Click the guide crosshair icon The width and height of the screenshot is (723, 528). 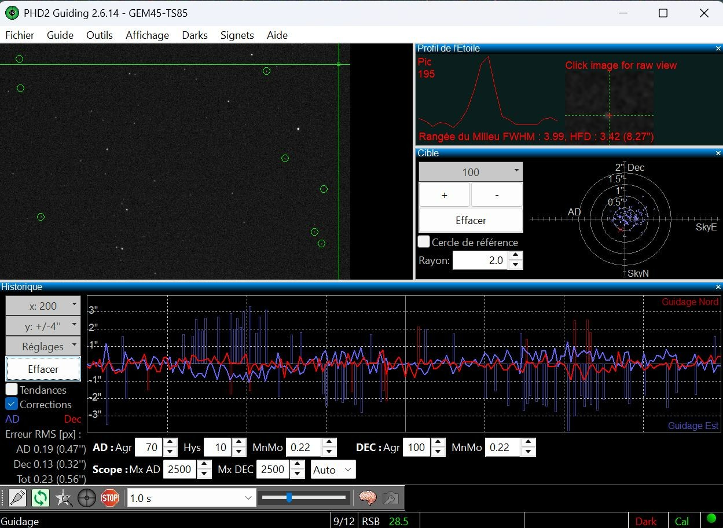point(87,498)
